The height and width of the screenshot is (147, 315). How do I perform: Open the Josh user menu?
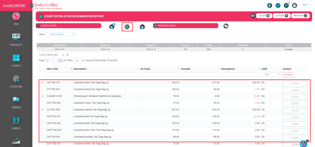306,5
